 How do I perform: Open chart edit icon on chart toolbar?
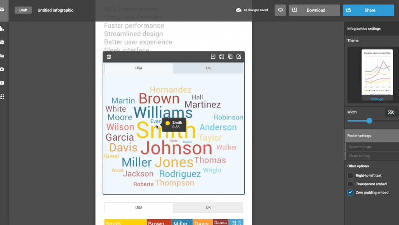(x=239, y=56)
